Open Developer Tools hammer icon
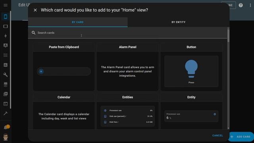 (6, 113)
